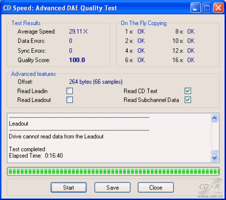Screen dimensions: 226x200
Task: Toggle Read Subchannel Data checkbox
Action: 188,100
